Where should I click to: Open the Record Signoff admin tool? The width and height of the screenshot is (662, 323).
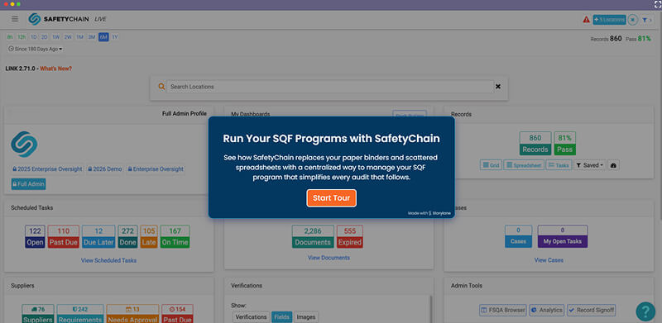pyautogui.click(x=591, y=310)
